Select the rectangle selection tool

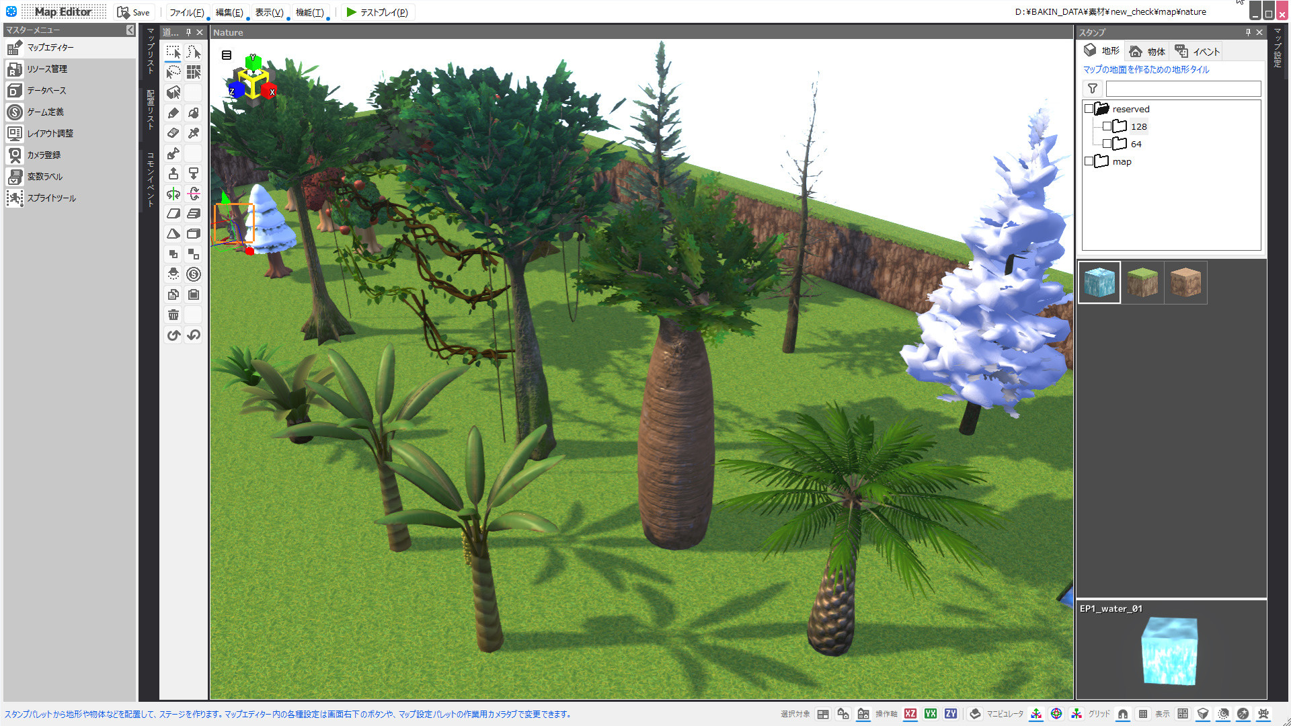pyautogui.click(x=173, y=52)
